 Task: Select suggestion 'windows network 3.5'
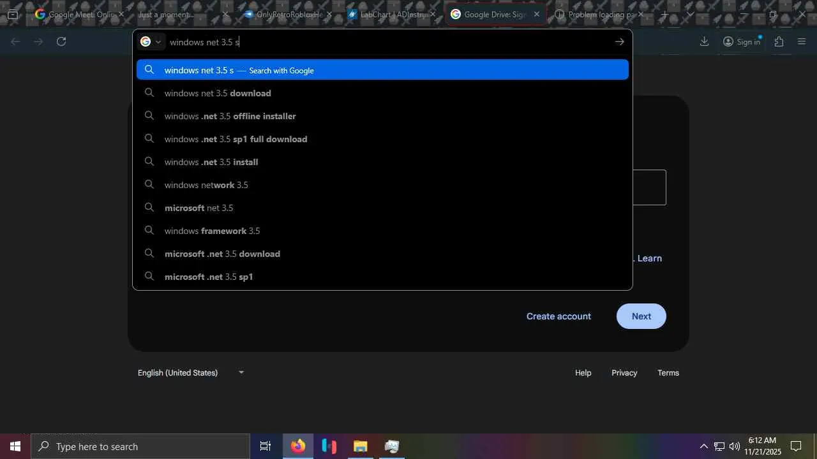382,185
